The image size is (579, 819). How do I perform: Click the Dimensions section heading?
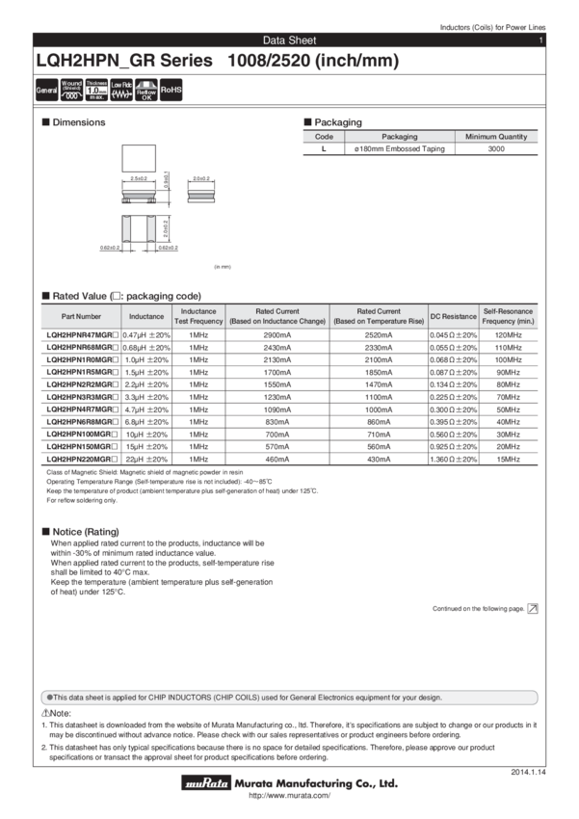(x=73, y=122)
